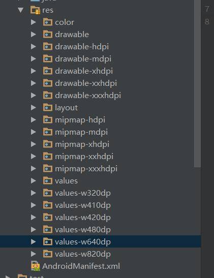Expand the mipmap-hdpi folder arrow
This screenshot has height=278, width=214.
coord(34,120)
